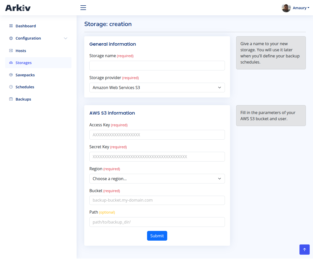Click the Schedules clock icon
313x259 pixels.
11,87
